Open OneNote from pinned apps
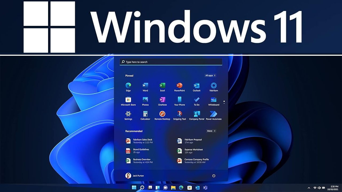The image size is (342, 192). [x=162, y=100]
